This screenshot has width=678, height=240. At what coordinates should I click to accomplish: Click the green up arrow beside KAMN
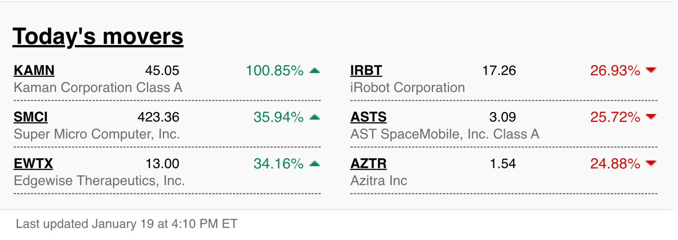tap(314, 71)
